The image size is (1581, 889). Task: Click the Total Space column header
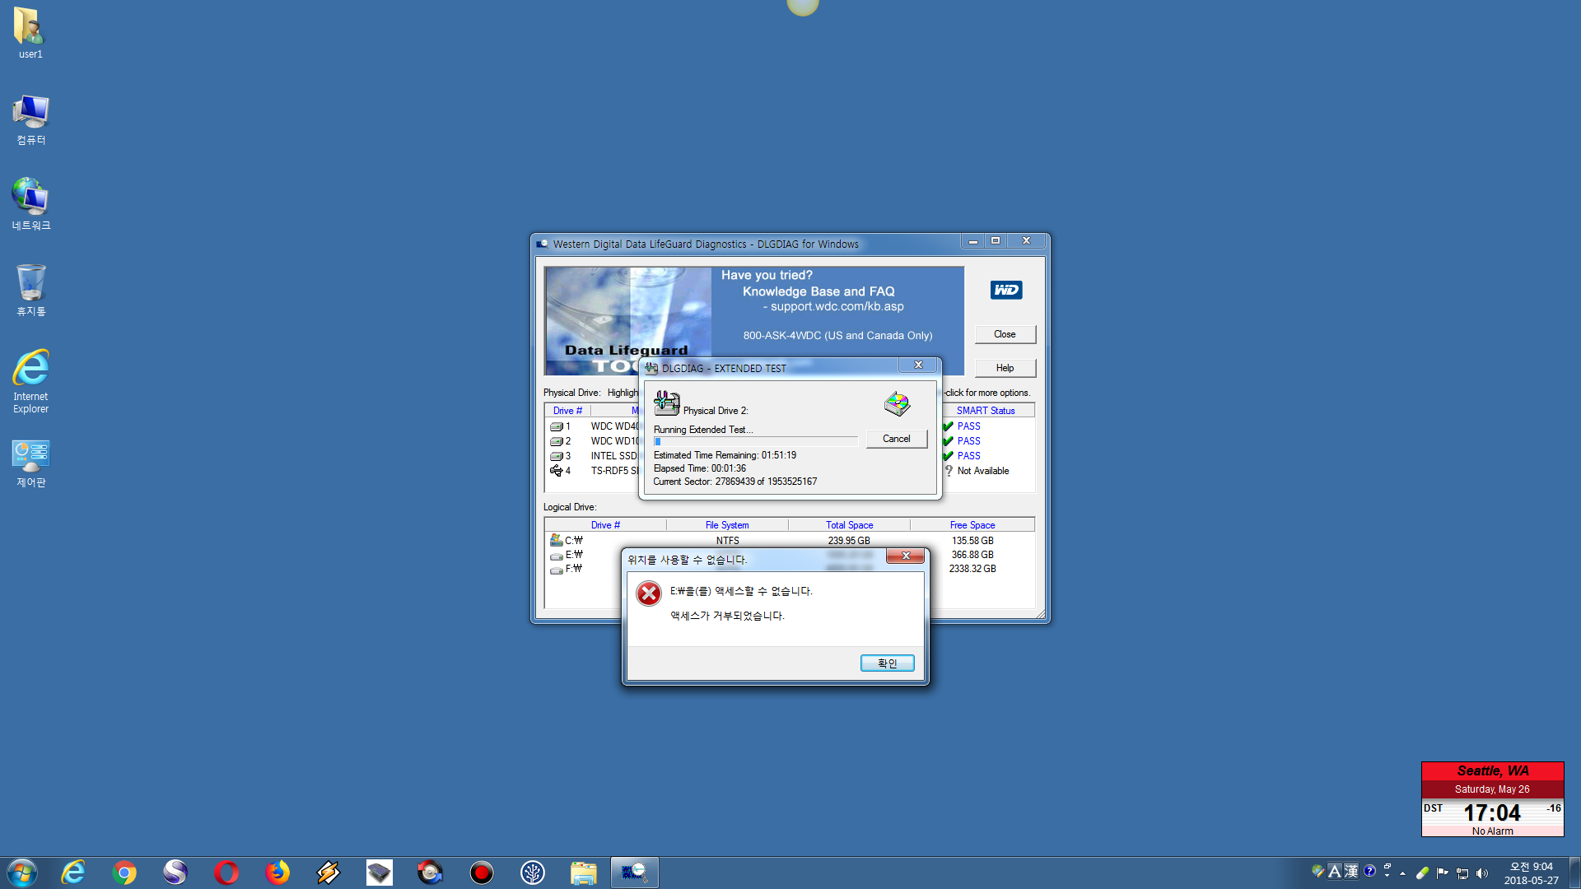(x=849, y=525)
